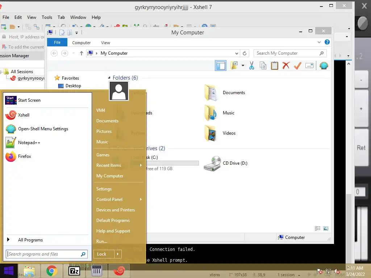Open the View ribbon tab in My Computer
The width and height of the screenshot is (371, 278).
[x=105, y=43]
